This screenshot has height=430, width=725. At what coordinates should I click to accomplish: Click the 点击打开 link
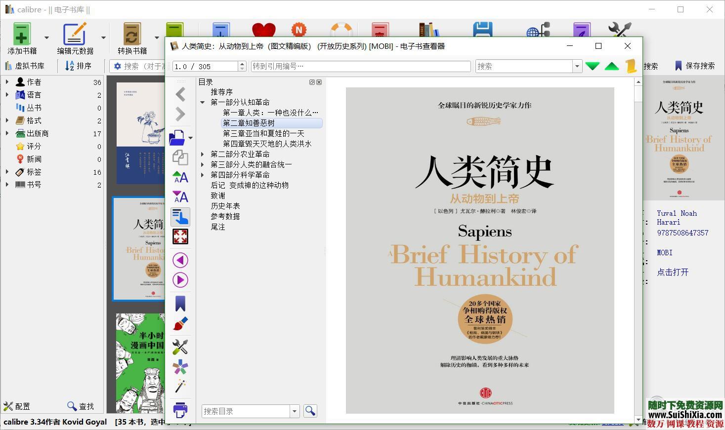click(x=673, y=272)
